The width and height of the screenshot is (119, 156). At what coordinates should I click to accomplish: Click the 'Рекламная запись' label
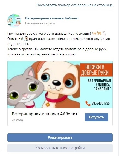pos(40,23)
